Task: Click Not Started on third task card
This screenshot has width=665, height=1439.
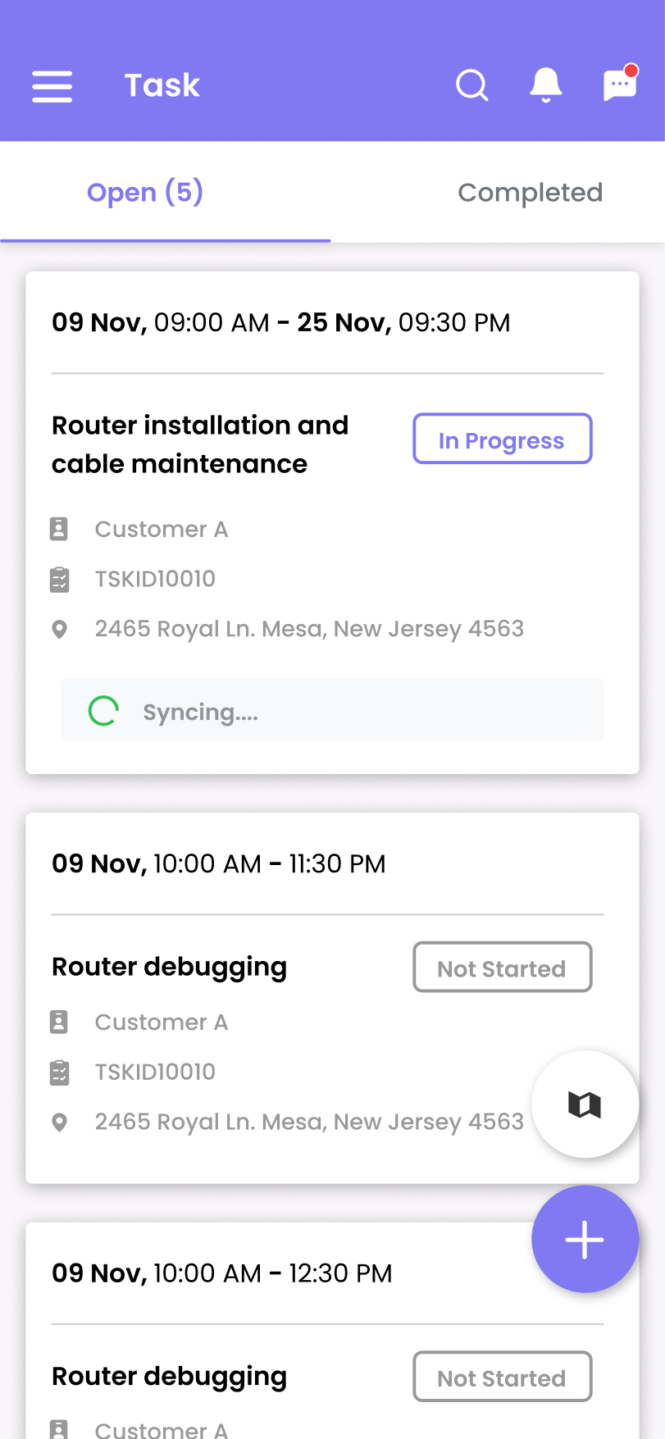Action: click(x=502, y=1377)
